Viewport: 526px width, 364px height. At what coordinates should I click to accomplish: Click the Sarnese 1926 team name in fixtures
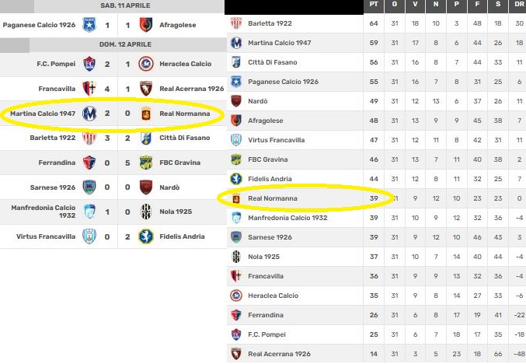[55, 187]
